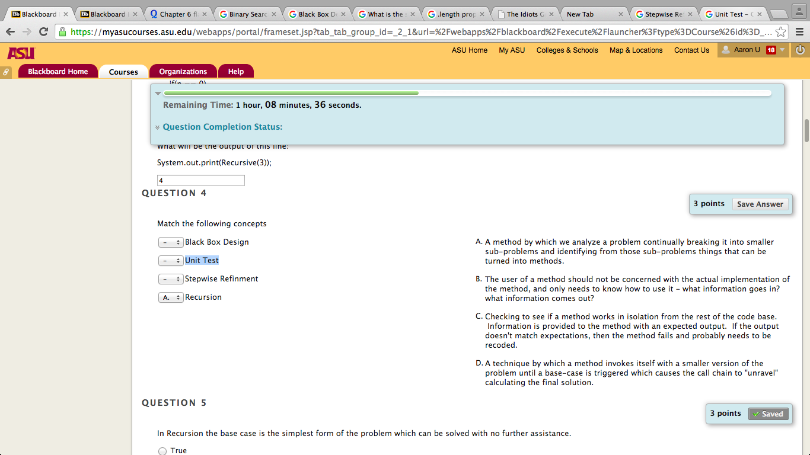The height and width of the screenshot is (455, 810).
Task: Click Contact Us link
Action: tap(691, 50)
